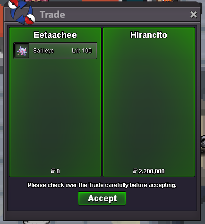Image resolution: width=205 pixels, height=224 pixels.
Task: Click the empty area of Eetaachee's panel
Action: pos(55,112)
